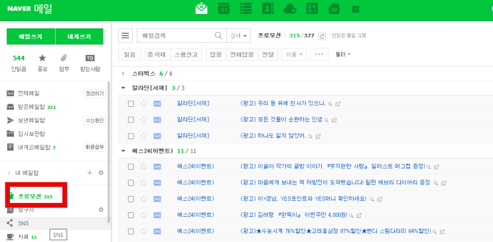Open My mailbox settings gear

click(101, 172)
